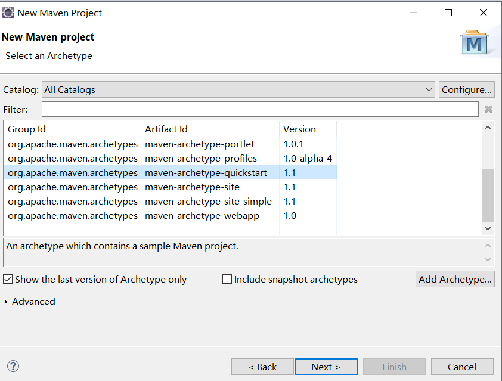
Task: Click version 1.0-alpha-4 cell
Action: pyautogui.click(x=308, y=159)
